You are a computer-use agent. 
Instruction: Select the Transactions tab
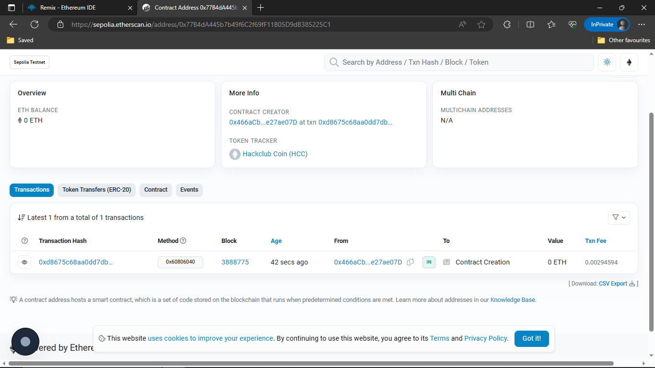coord(32,190)
